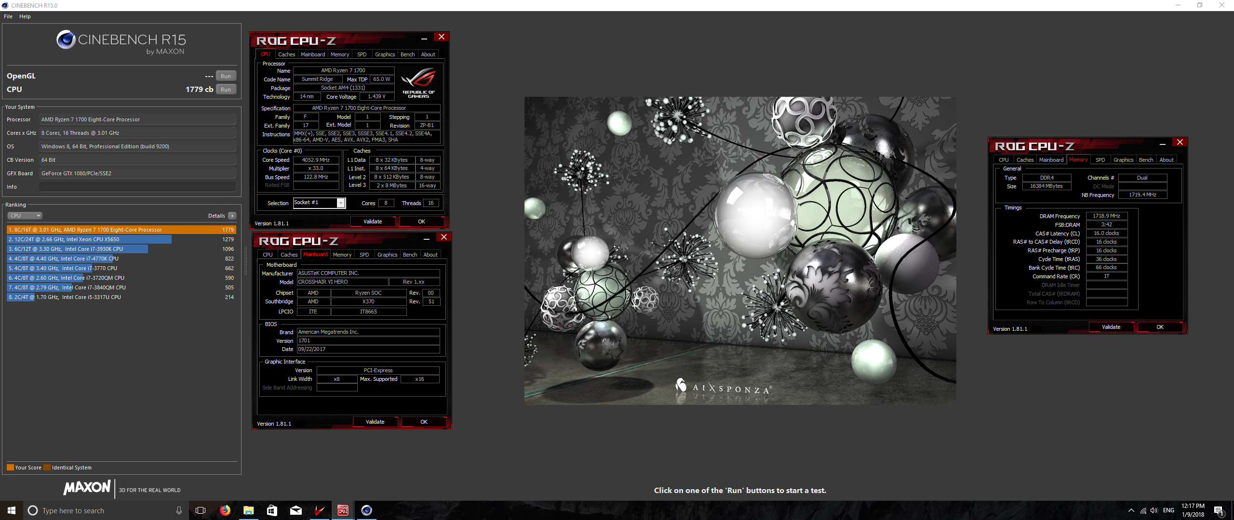1234x520 pixels.
Task: Click the Type here to search box
Action: pyautogui.click(x=106, y=510)
